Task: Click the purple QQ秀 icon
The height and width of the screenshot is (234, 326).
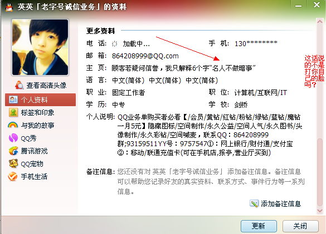Action: [x=13, y=138]
